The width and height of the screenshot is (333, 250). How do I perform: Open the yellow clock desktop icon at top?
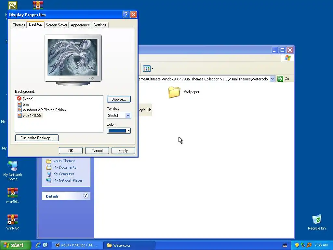click(13, 6)
